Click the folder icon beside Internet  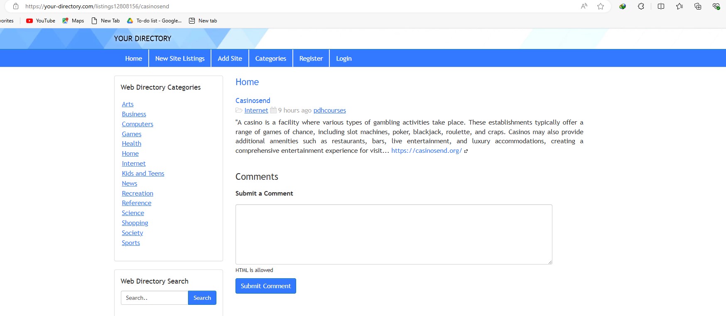tap(239, 110)
